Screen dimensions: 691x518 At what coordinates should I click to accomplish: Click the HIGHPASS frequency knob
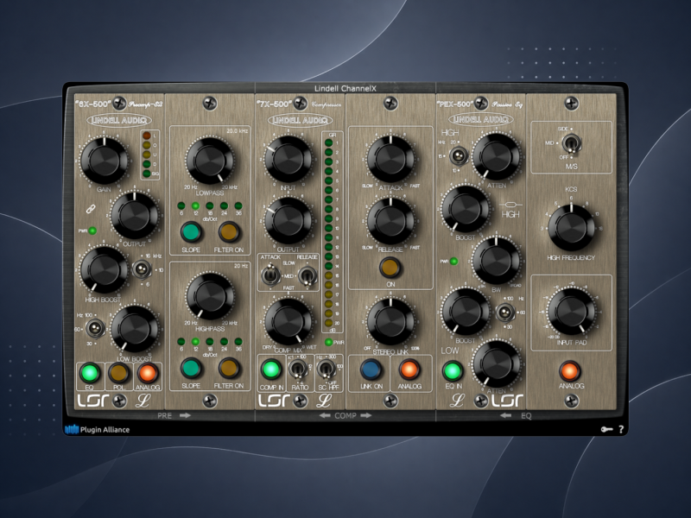click(210, 296)
